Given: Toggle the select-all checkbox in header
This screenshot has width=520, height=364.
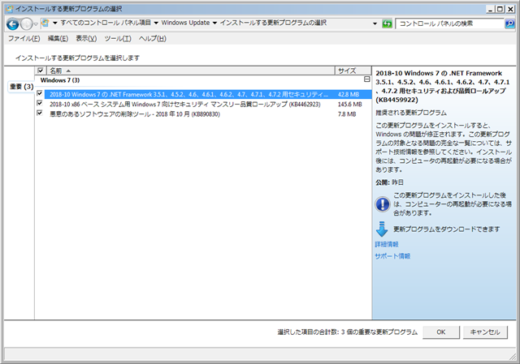Looking at the screenshot, I should pos(40,71).
